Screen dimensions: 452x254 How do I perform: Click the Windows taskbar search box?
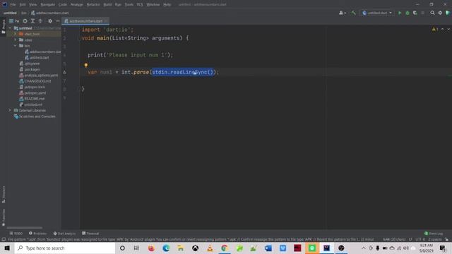(65, 248)
